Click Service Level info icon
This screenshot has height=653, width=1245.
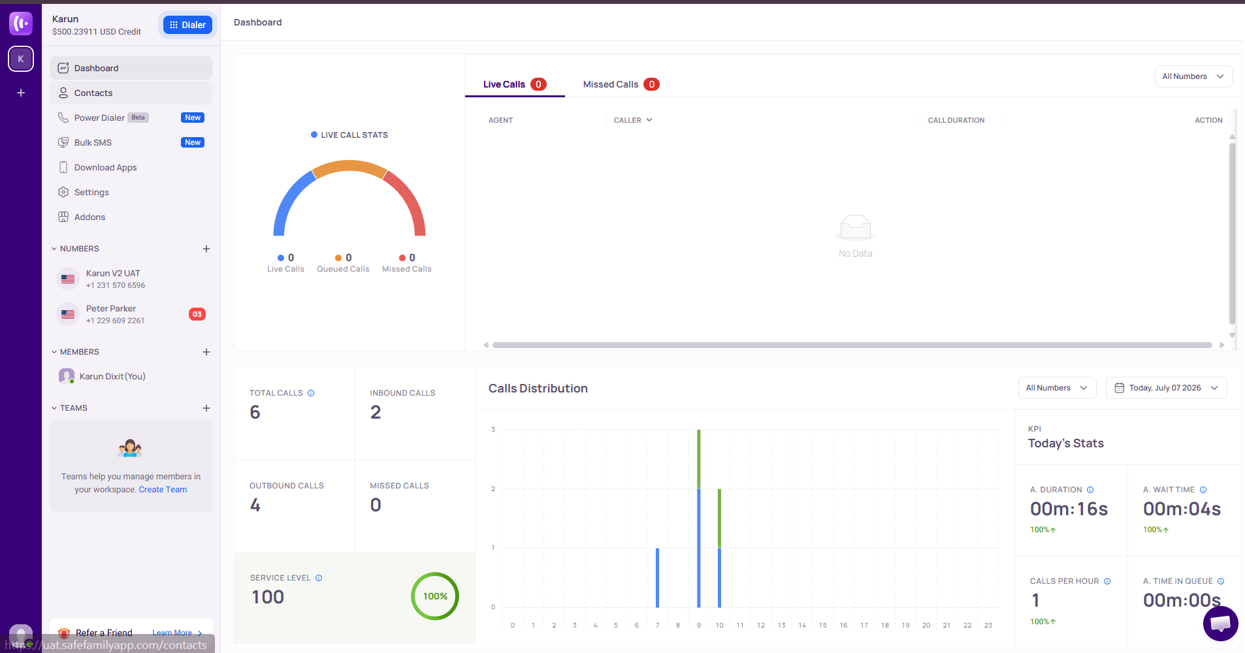319,578
